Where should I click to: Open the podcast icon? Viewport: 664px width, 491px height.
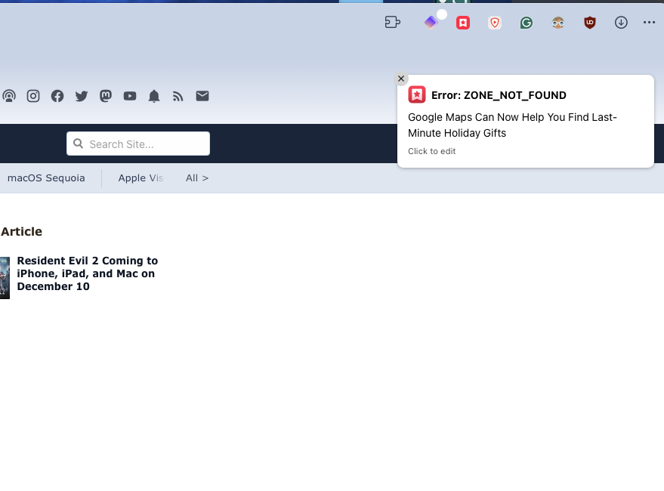click(9, 96)
